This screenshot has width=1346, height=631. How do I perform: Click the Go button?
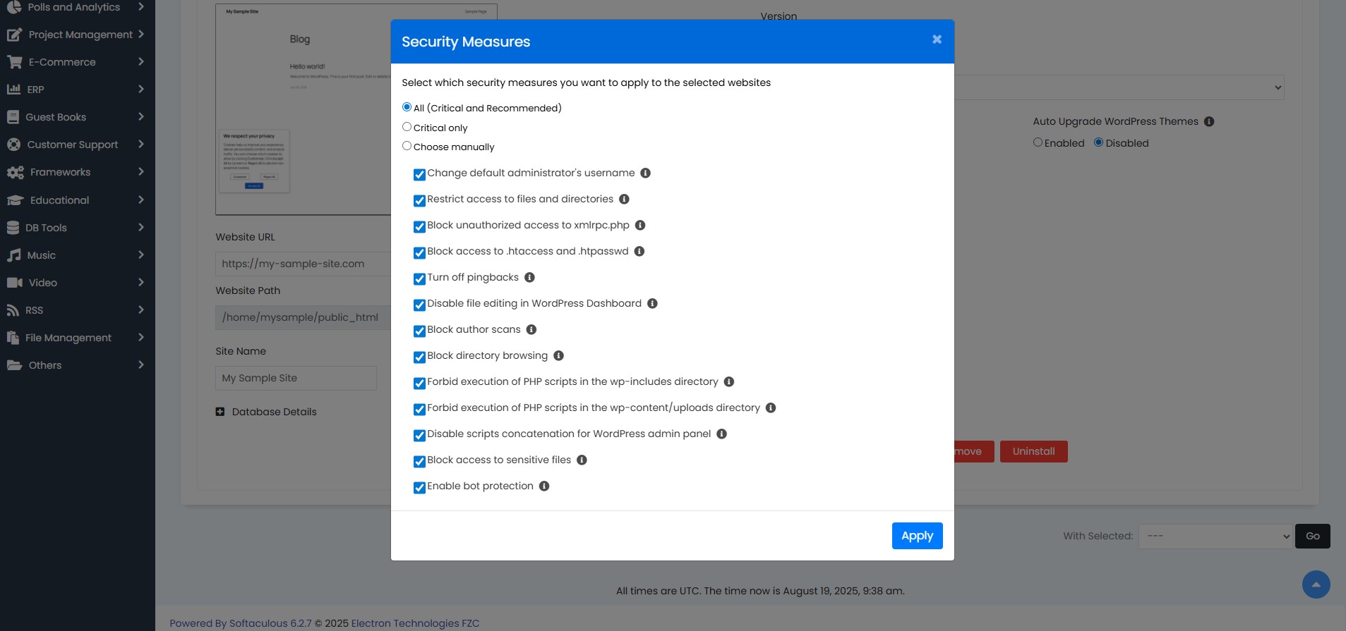1312,536
